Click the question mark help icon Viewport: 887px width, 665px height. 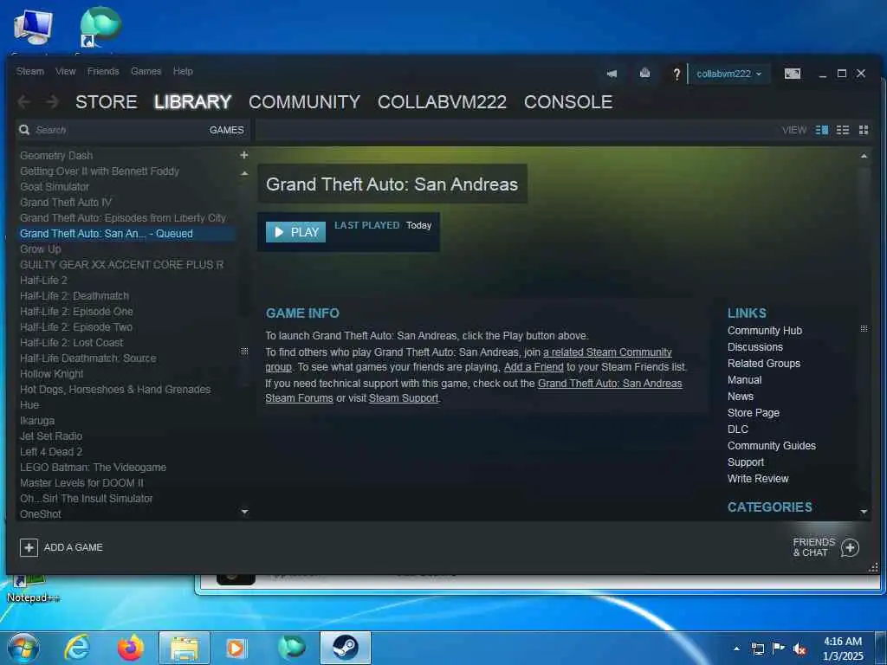pyautogui.click(x=676, y=74)
